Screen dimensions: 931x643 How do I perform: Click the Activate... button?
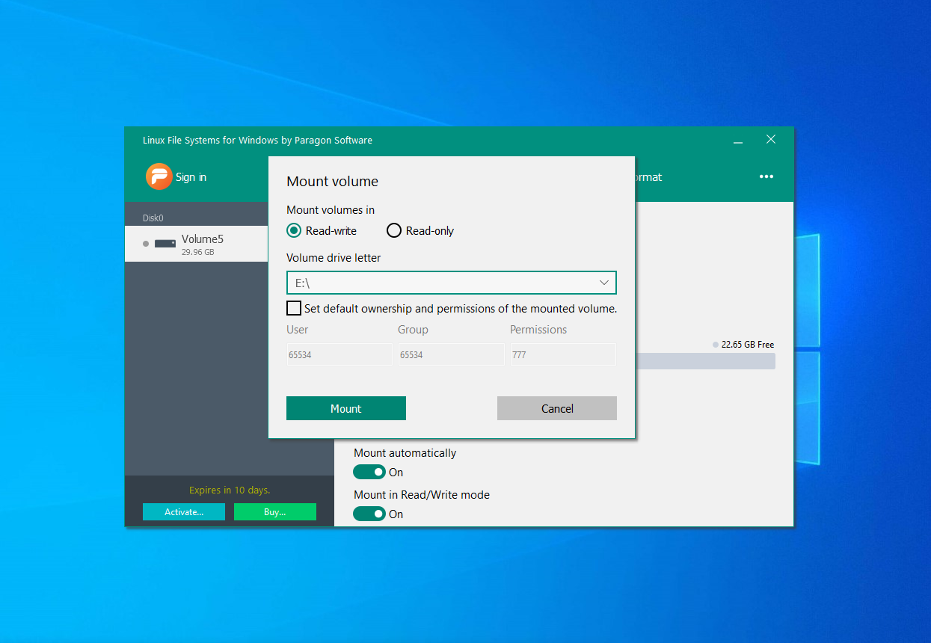(x=183, y=511)
